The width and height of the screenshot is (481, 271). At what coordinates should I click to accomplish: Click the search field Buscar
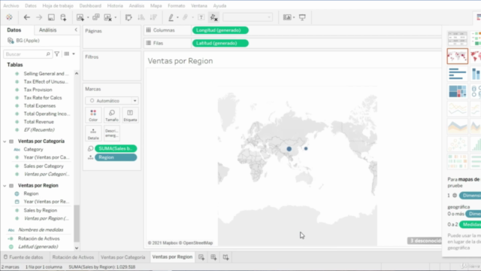click(x=27, y=54)
